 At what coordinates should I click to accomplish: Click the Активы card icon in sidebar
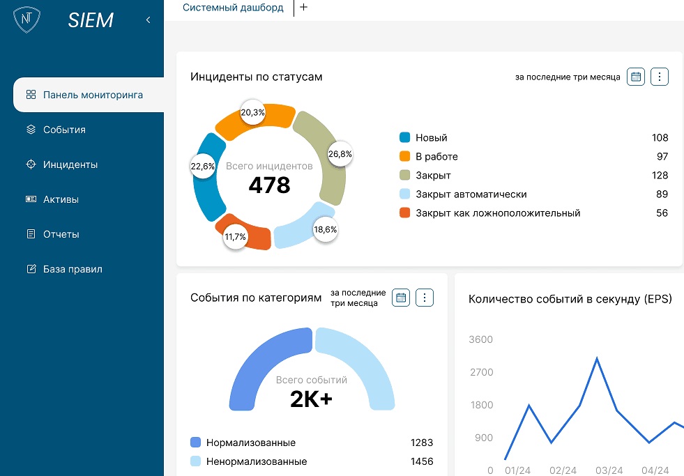point(31,199)
